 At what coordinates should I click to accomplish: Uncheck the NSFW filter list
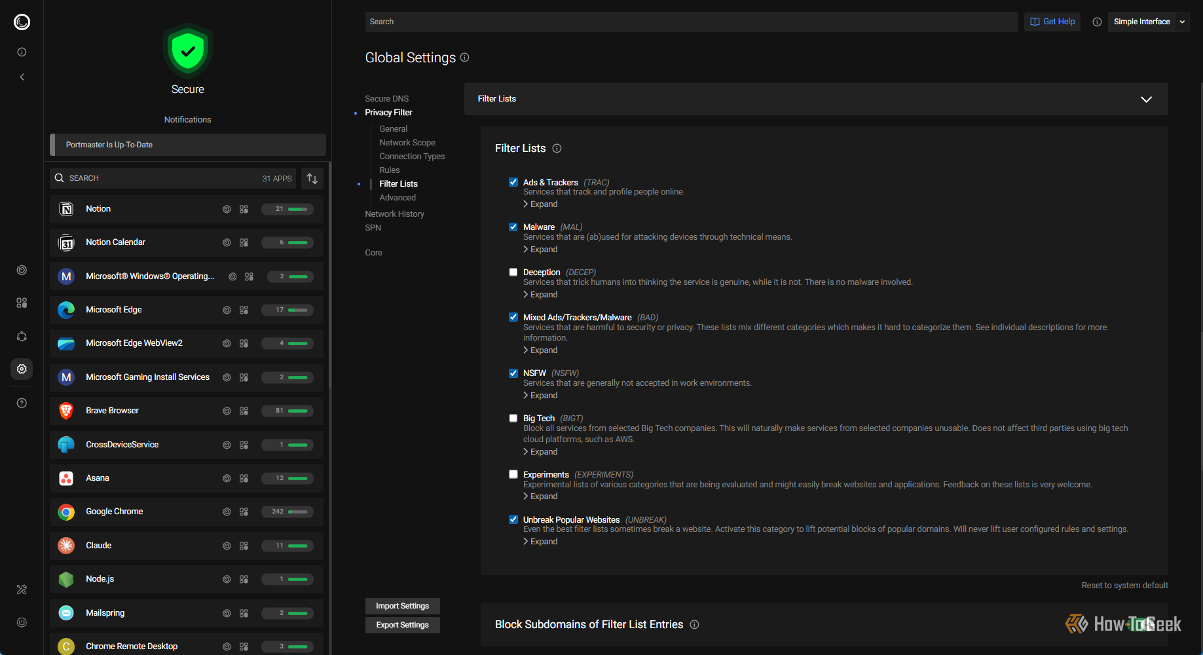point(513,373)
